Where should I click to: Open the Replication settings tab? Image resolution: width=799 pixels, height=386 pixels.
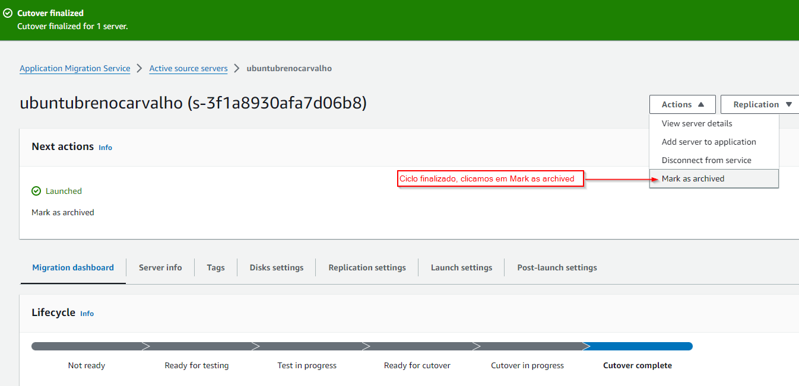pyautogui.click(x=367, y=267)
